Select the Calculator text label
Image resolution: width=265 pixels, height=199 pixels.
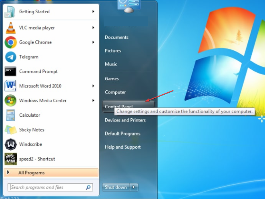[30, 115]
